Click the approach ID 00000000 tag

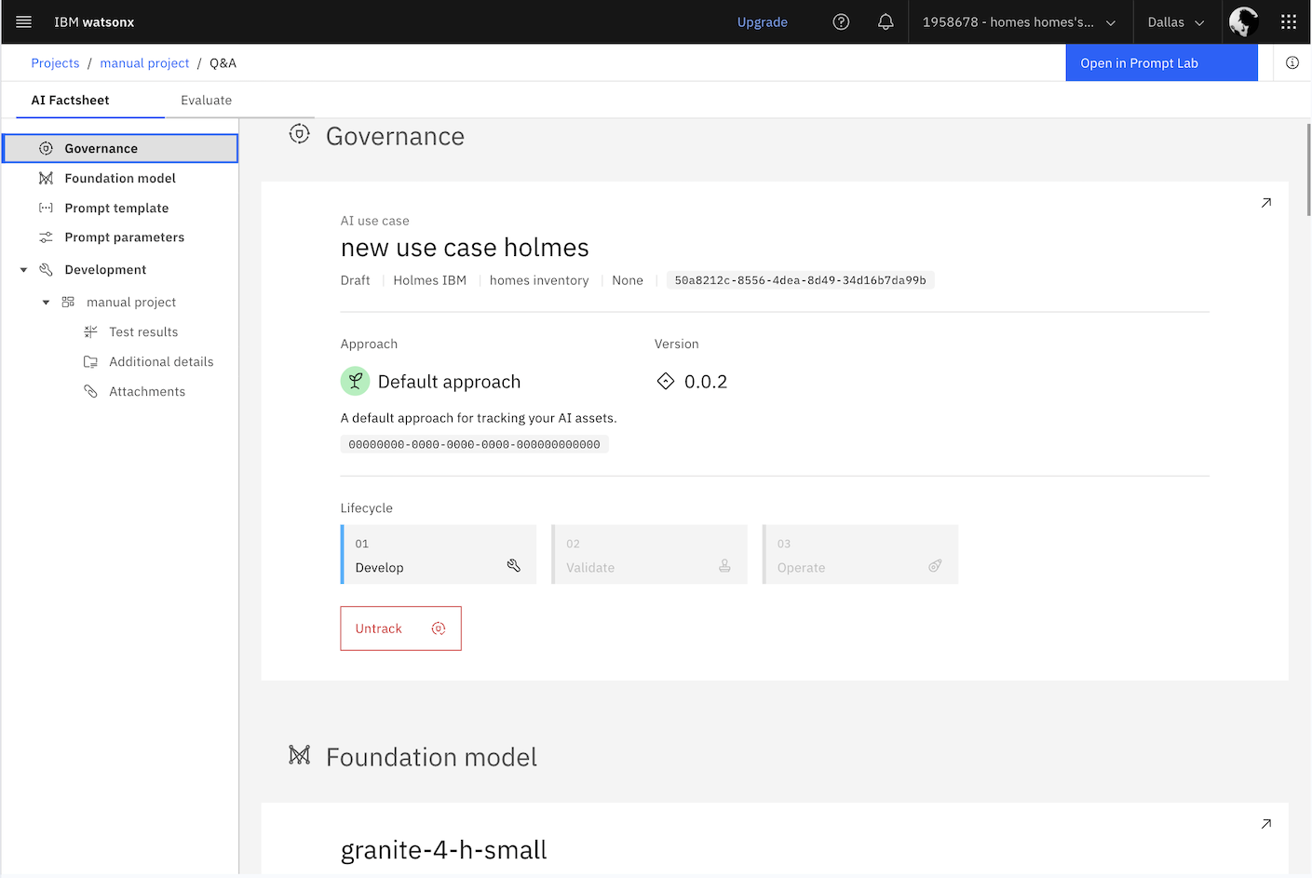(x=474, y=444)
